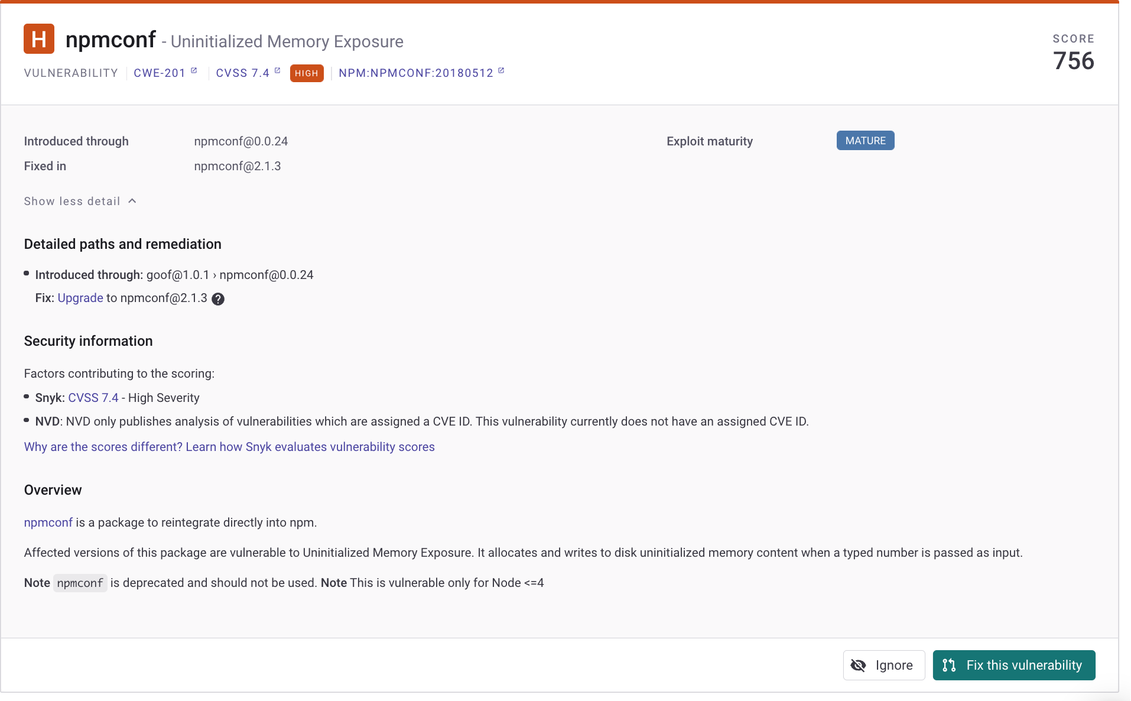Viewport: 1131px width, 701px height.
Task: Click the Upgrade link in the fix line
Action: (x=80, y=298)
